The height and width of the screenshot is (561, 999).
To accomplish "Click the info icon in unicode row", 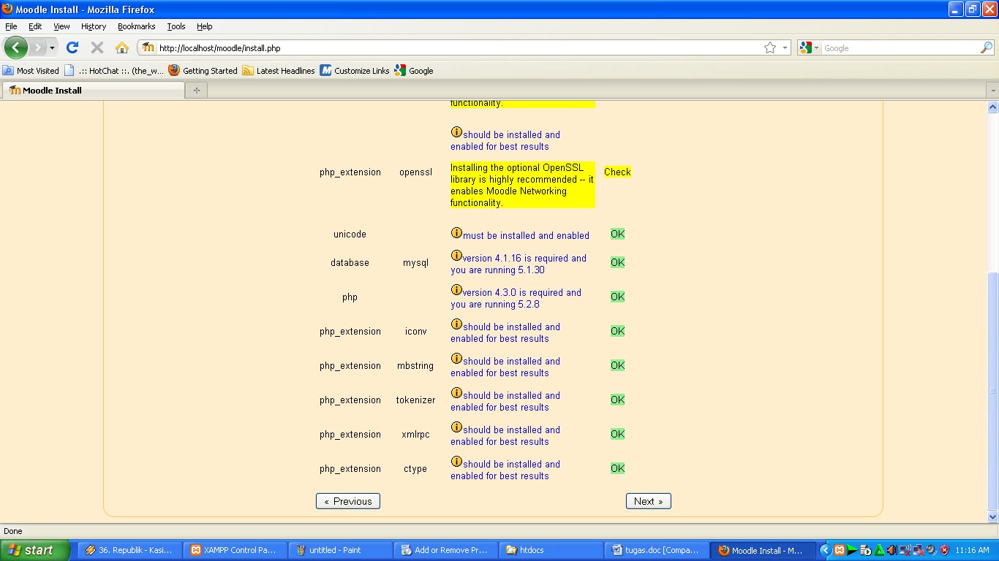I will coord(456,233).
